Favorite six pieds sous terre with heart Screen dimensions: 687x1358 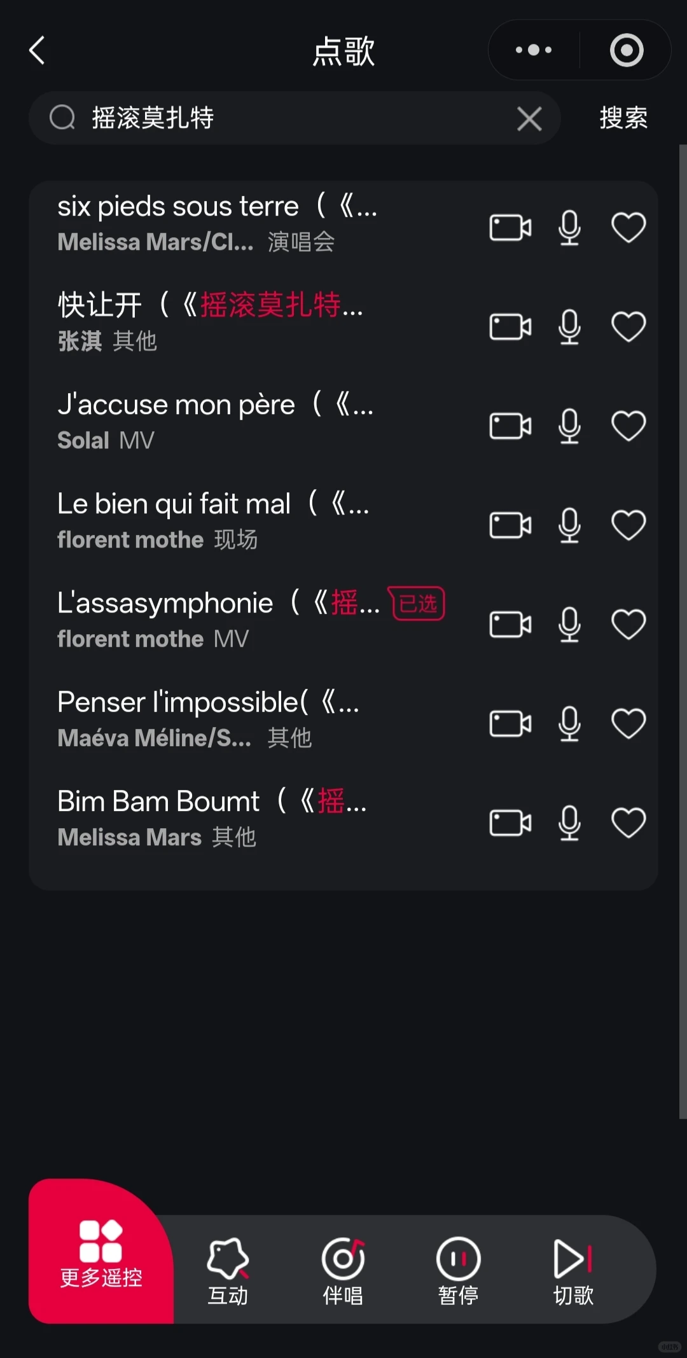tap(628, 227)
